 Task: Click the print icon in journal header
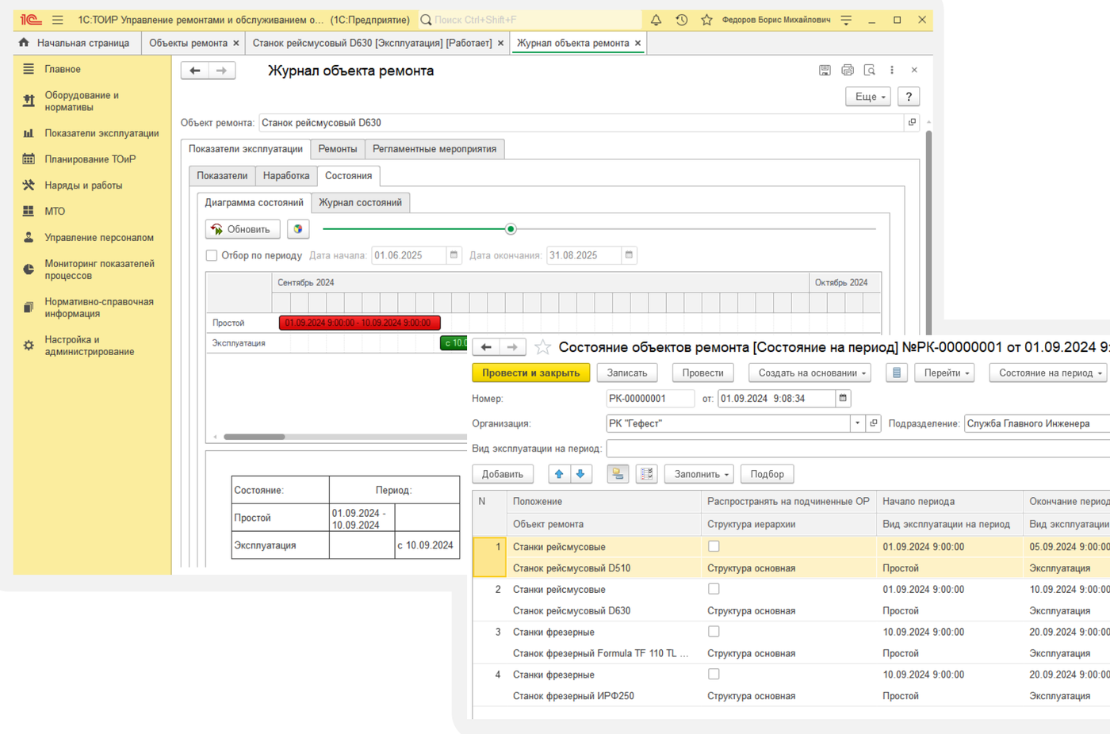847,70
